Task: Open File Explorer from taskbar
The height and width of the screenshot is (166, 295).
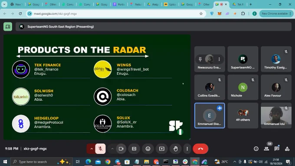Action: [146, 162]
